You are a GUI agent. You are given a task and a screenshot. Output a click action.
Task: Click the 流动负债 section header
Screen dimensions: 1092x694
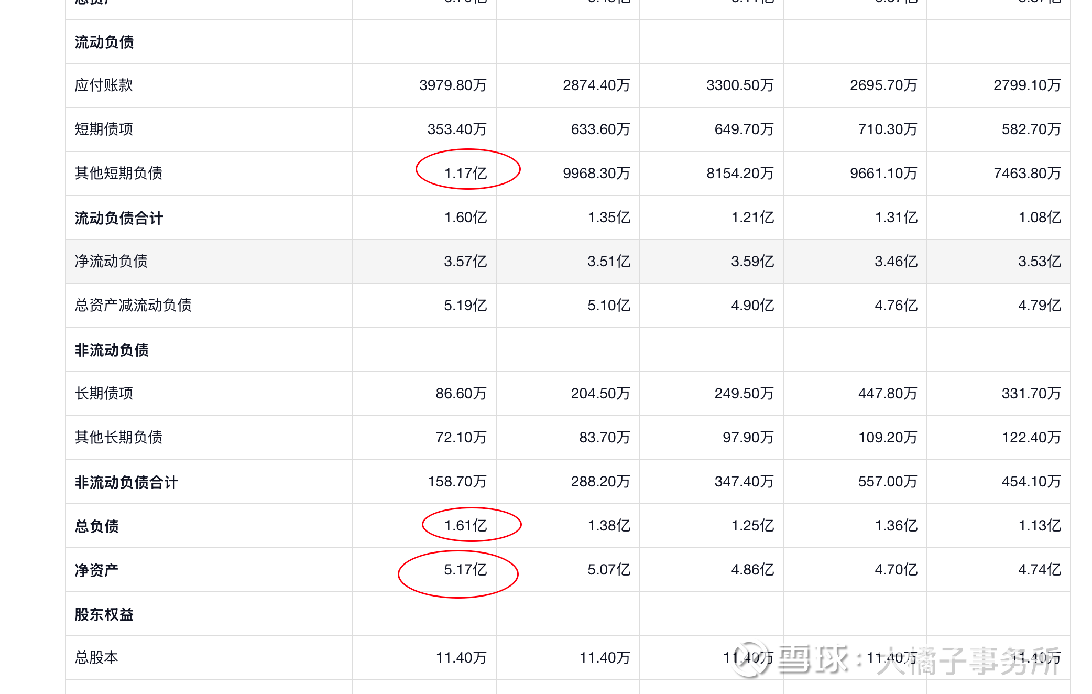[104, 42]
